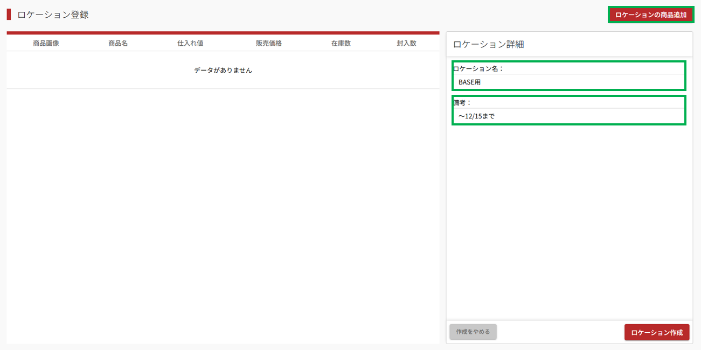Click the input field containing 〜12/15まで
The image size is (701, 350).
568,116
